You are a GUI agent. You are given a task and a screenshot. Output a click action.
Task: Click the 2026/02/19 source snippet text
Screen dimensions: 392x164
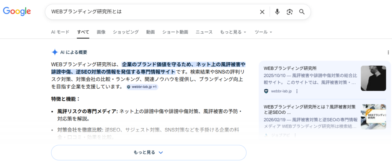tap(310, 123)
